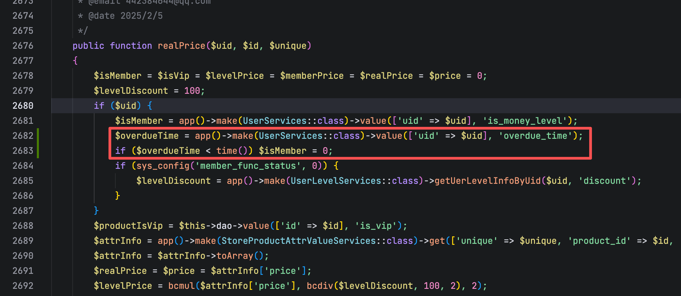
Task: Click the getUerLevelInfoByUid method call
Action: coord(488,181)
